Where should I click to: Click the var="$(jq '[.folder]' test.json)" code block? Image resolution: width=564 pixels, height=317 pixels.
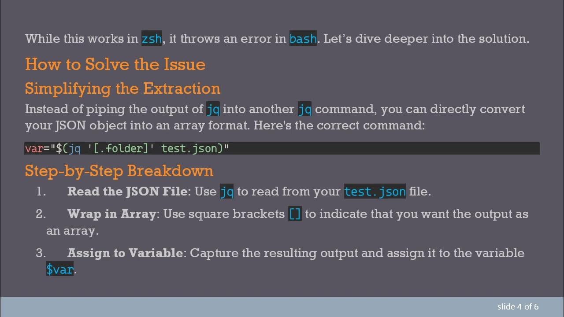(127, 148)
